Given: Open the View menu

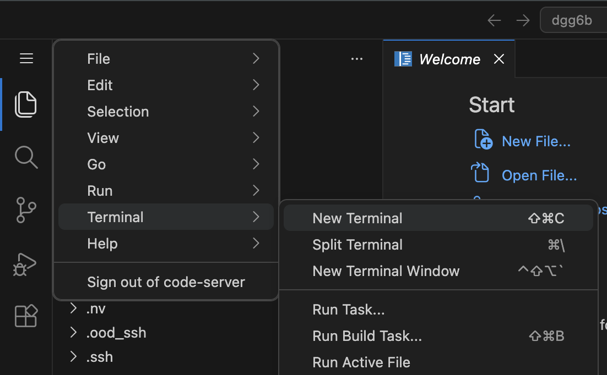Looking at the screenshot, I should [x=166, y=138].
